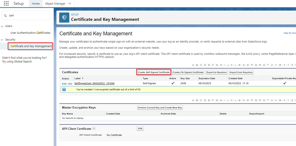Click the Key Size column header
This screenshot has height=146, width=296.
[x=185, y=78]
